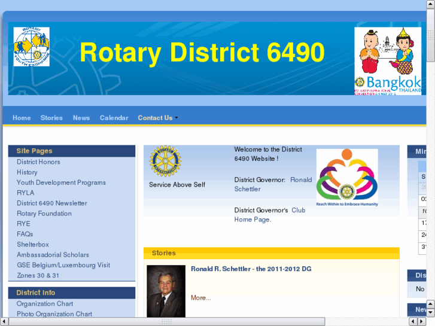This screenshot has width=435, height=326.
Task: Open Youth Development Programs link
Action: (x=61, y=182)
